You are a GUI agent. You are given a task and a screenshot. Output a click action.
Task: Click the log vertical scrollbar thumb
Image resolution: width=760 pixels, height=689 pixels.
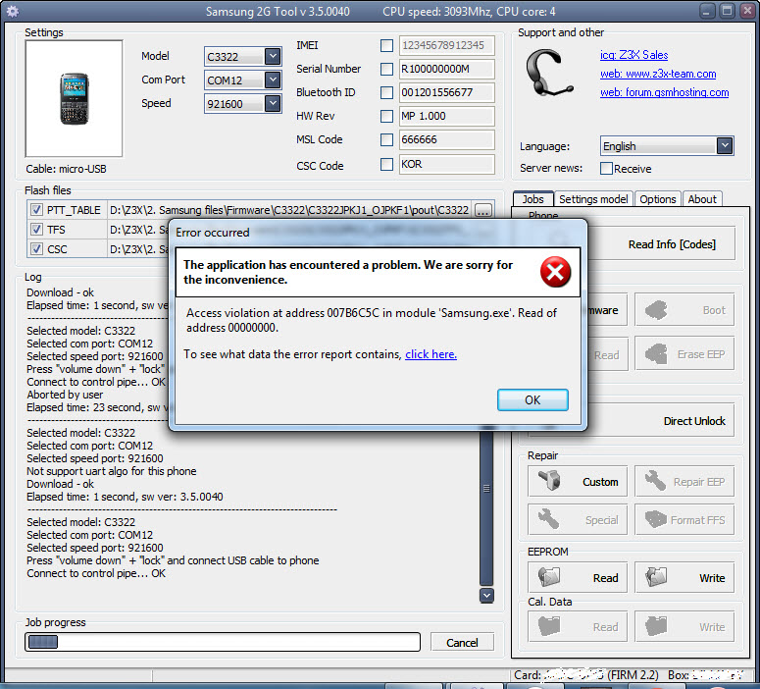point(486,506)
